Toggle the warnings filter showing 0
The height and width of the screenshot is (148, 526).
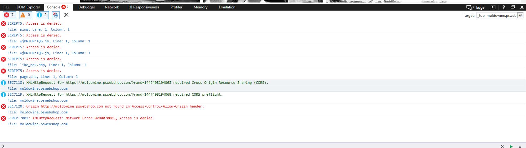click(x=25, y=15)
